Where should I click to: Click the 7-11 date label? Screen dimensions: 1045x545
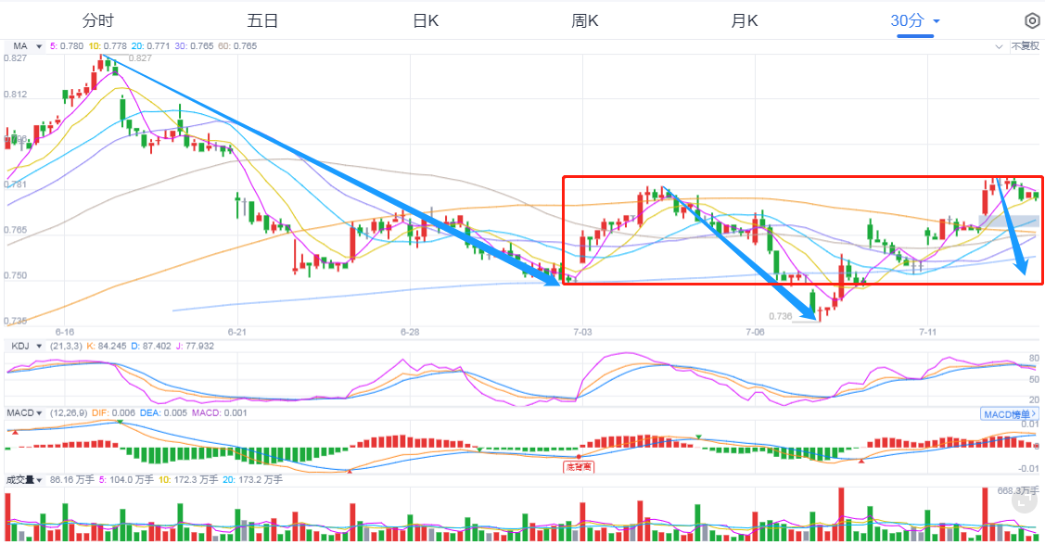point(927,332)
